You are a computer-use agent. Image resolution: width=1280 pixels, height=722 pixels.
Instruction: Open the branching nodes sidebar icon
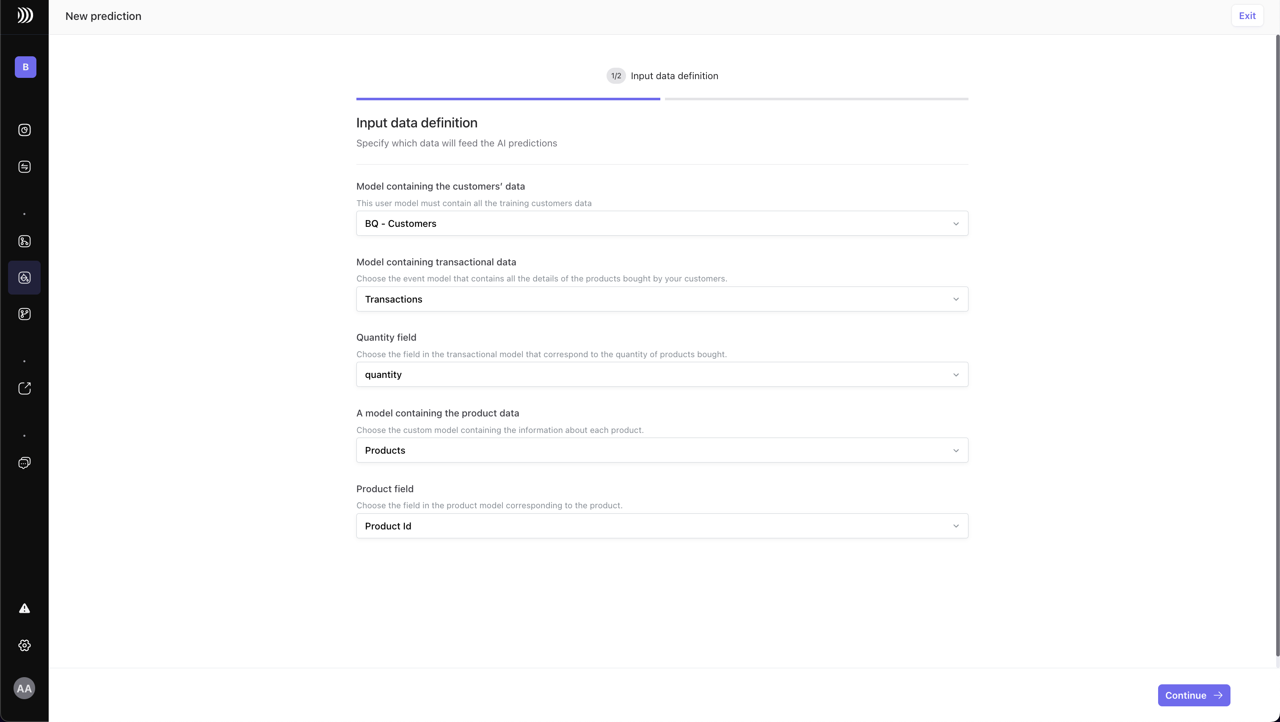coord(25,314)
